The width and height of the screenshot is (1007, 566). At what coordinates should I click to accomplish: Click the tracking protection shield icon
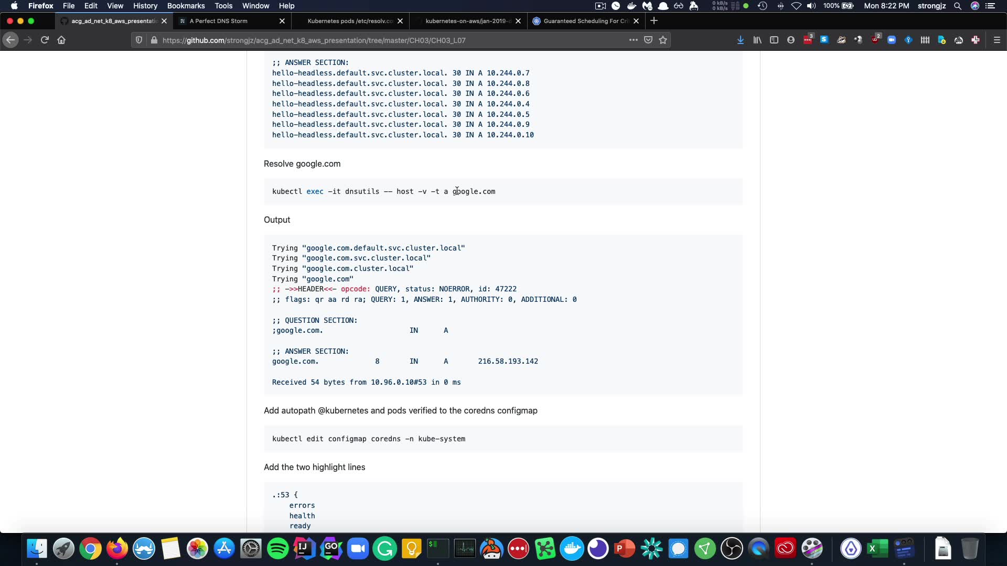tap(139, 40)
